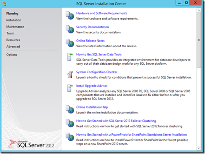
Task: Click How to Get SQL Server Data Tools
Action: [99, 55]
